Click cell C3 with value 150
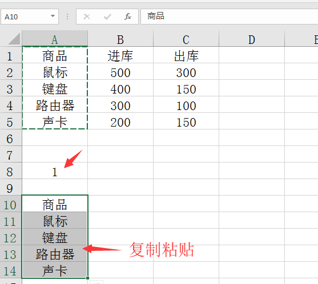Screen dimensions: 318x284 pyautogui.click(x=186, y=88)
